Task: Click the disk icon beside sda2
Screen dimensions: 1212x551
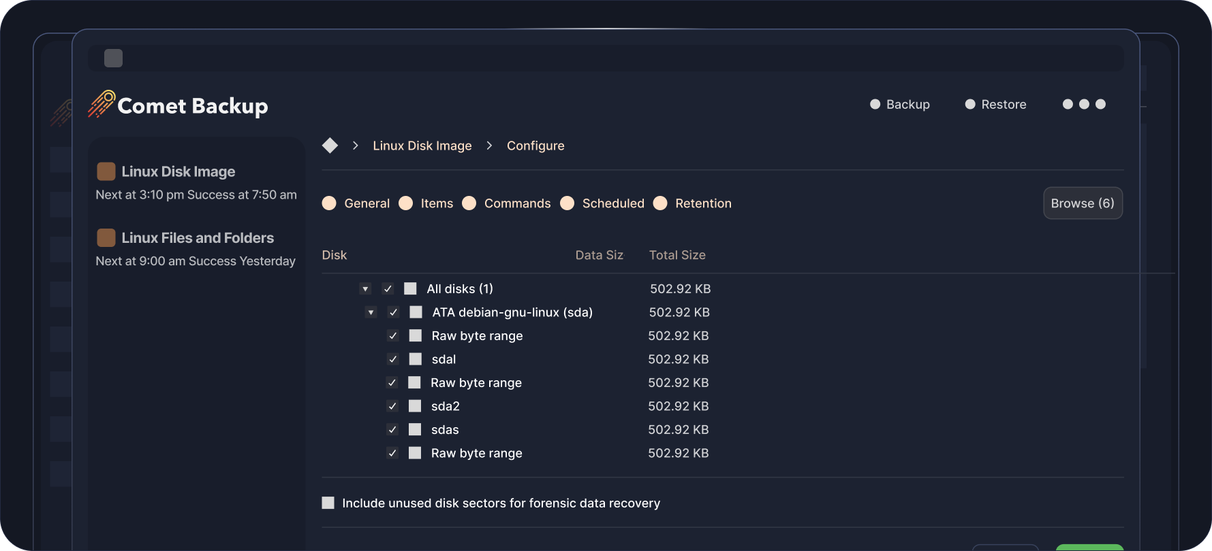Action: [415, 406]
